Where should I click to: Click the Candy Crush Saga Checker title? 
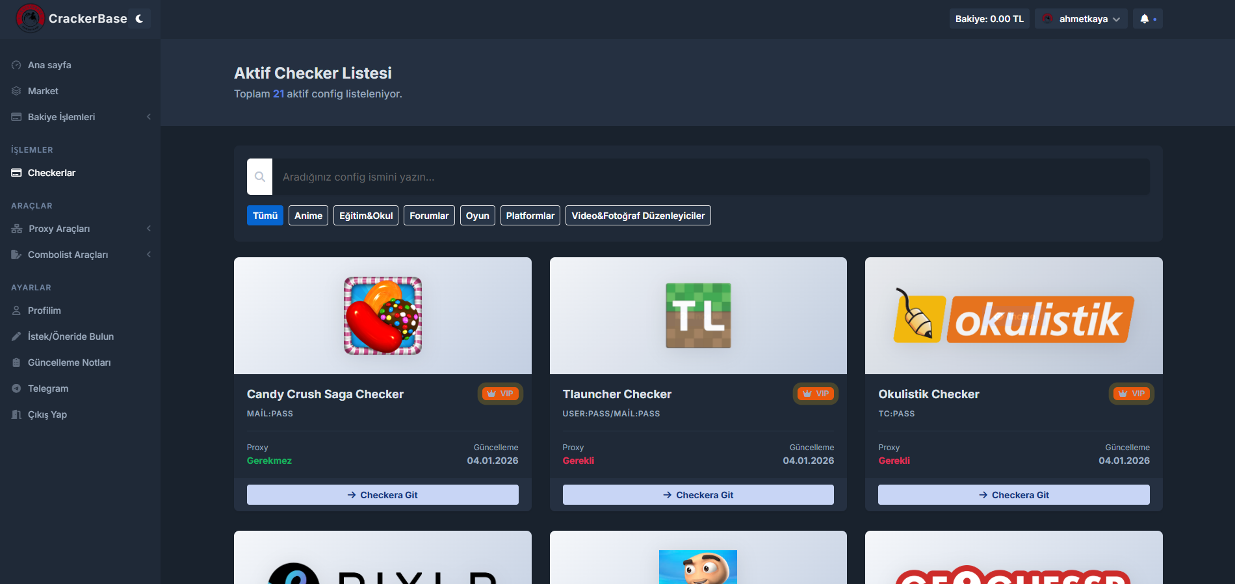(x=325, y=394)
